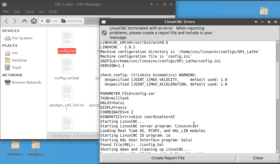Click 'Found file(REL): ./config.hal' line
This screenshot has width=280, height=164.
[x=132, y=145]
